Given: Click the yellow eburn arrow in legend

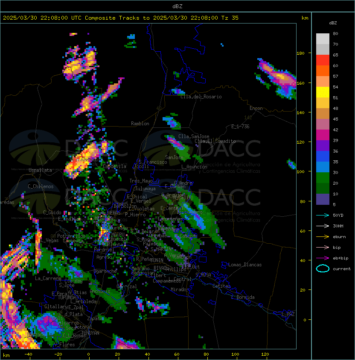Looking at the screenshot, I should (323, 237).
